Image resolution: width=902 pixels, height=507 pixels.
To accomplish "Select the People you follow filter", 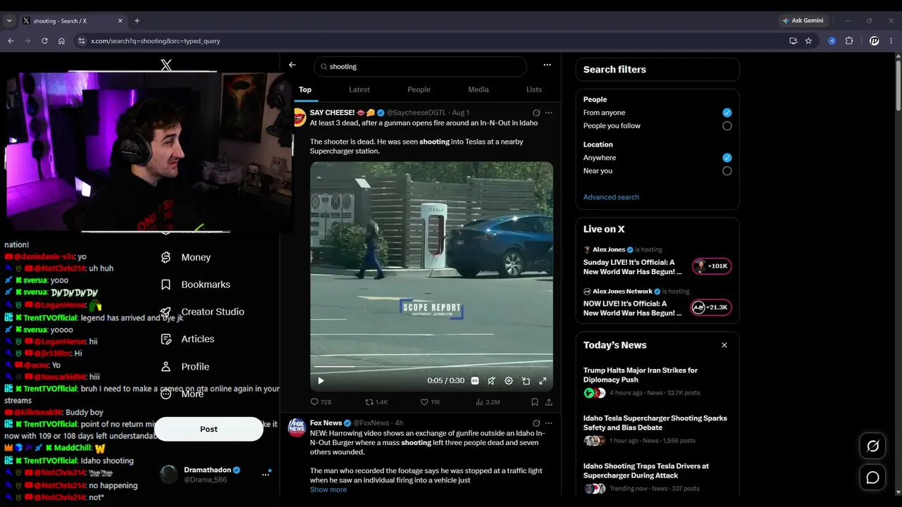I will tap(727, 126).
